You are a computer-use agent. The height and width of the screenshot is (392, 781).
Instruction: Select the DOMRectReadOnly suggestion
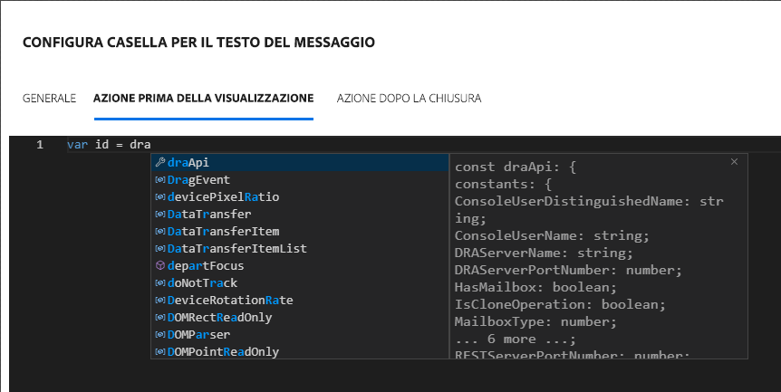(219, 318)
